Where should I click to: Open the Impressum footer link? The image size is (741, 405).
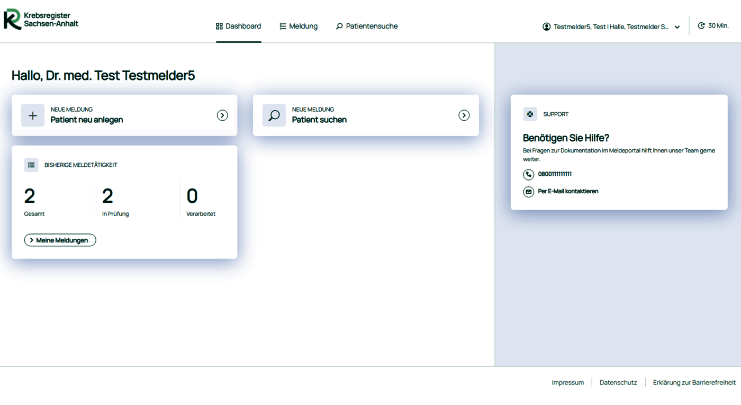click(x=567, y=383)
